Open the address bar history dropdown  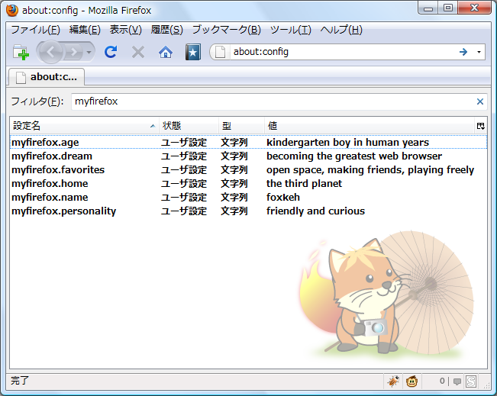coord(479,52)
